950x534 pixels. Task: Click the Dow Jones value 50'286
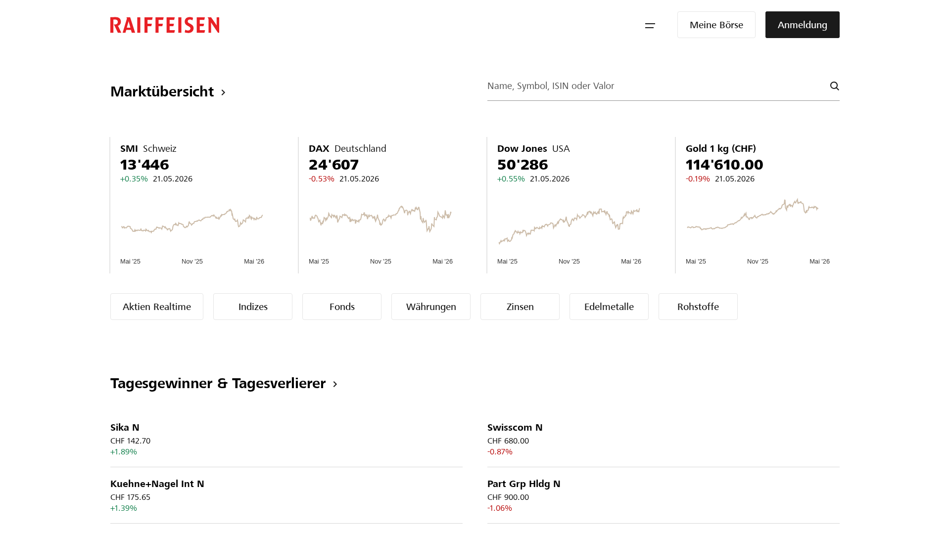point(522,165)
